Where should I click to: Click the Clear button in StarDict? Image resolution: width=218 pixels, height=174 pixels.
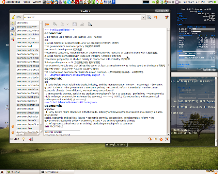(17, 17)
